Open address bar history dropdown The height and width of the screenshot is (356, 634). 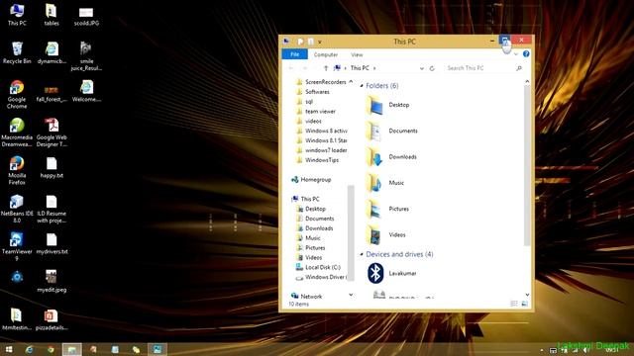[422, 68]
